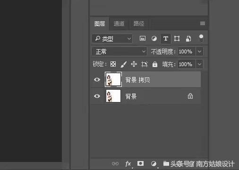Filter for shape layers icon
The height and width of the screenshot is (170, 239).
[177, 39]
